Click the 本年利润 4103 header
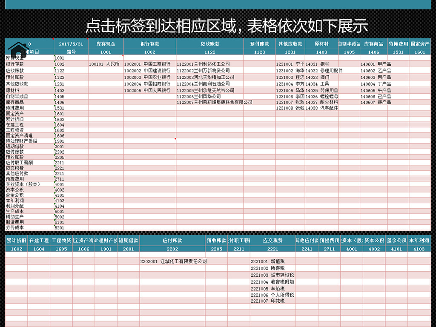The width and height of the screenshot is (436, 327). click(x=419, y=241)
